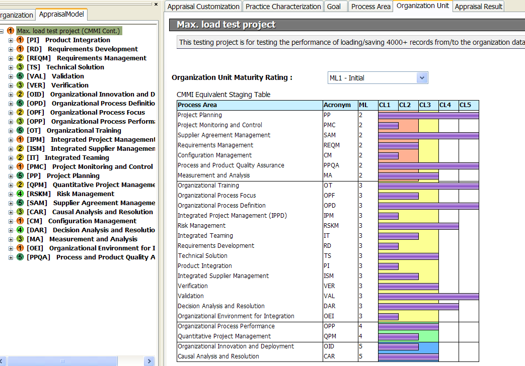Click the level 5 icon beside [OT] Organizational Training

[x=20, y=130]
